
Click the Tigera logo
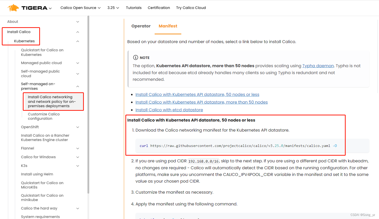coord(27,8)
